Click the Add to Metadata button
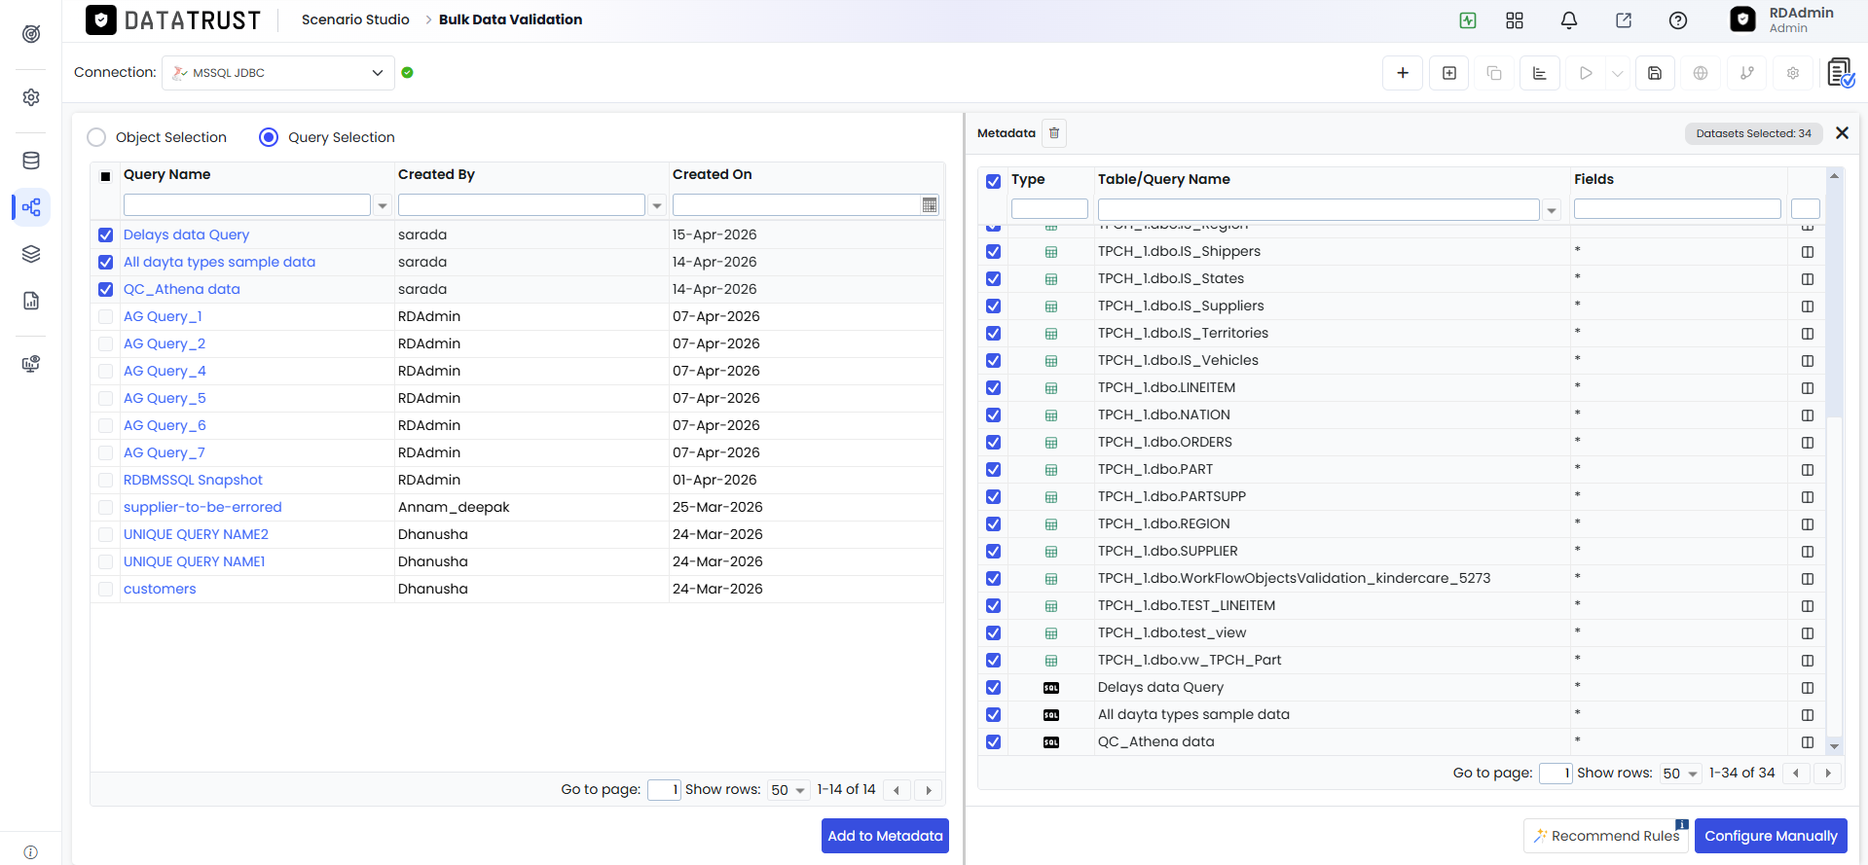Viewport: 1868px width, 865px height. (x=885, y=836)
